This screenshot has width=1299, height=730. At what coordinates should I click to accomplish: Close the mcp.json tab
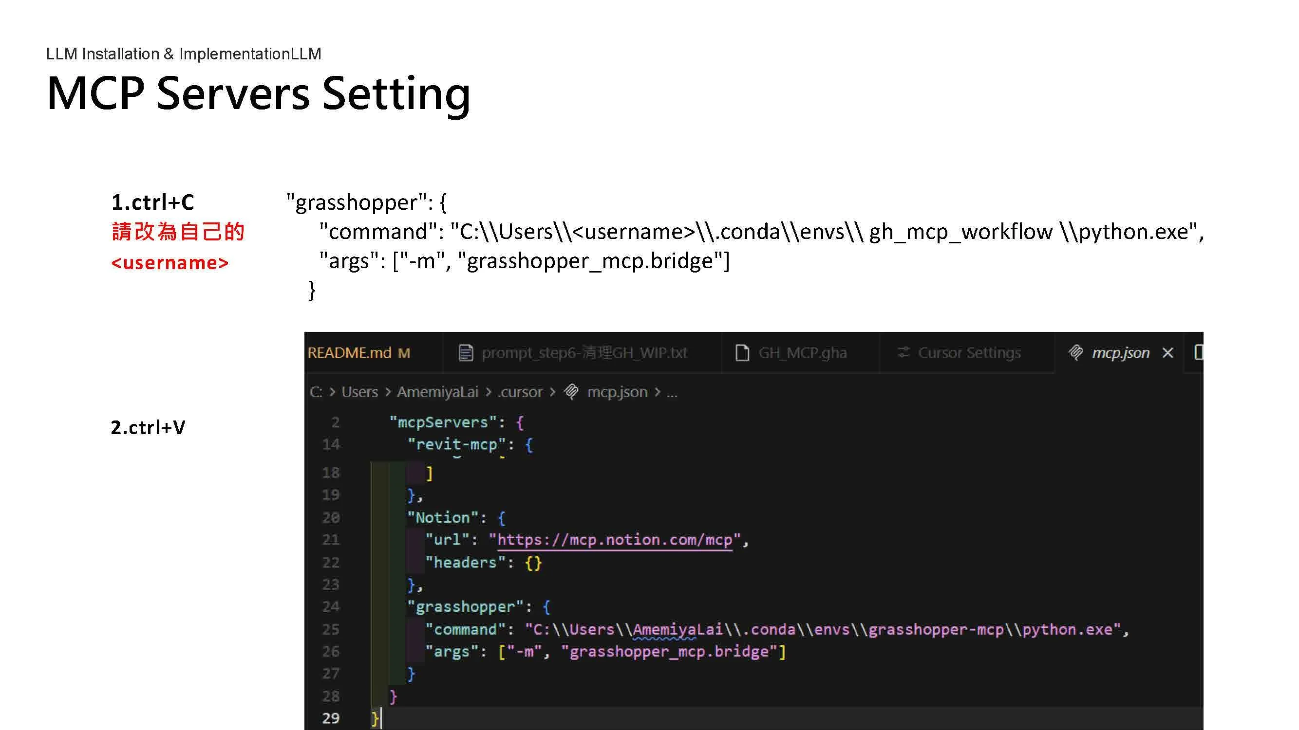click(1167, 353)
